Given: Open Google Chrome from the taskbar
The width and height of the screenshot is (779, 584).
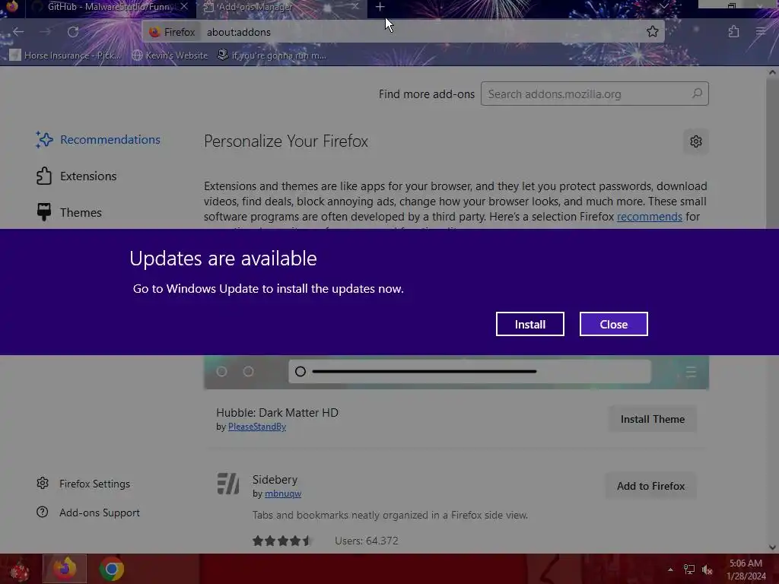Looking at the screenshot, I should (111, 569).
